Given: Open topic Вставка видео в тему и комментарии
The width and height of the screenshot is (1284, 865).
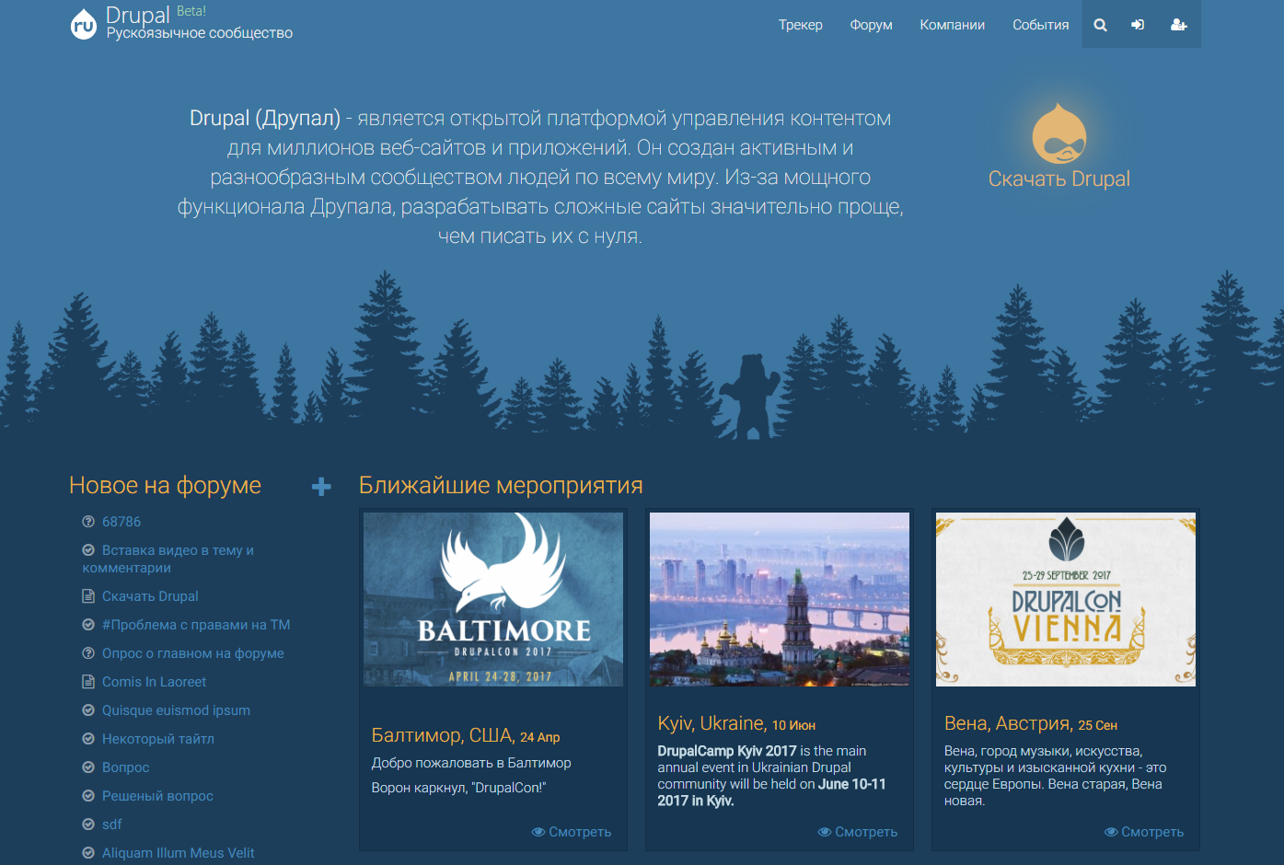Looking at the screenshot, I should click(168, 559).
